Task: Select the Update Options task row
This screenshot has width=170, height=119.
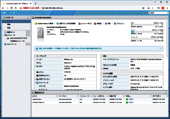Action: pos(100,99)
